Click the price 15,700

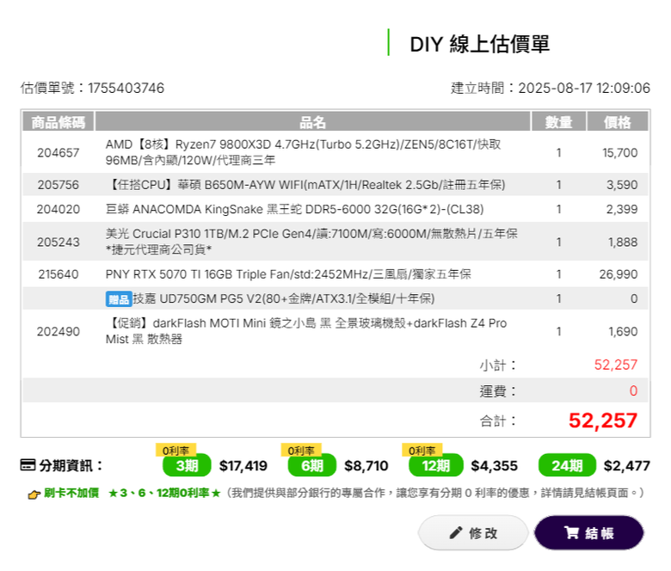(619, 153)
